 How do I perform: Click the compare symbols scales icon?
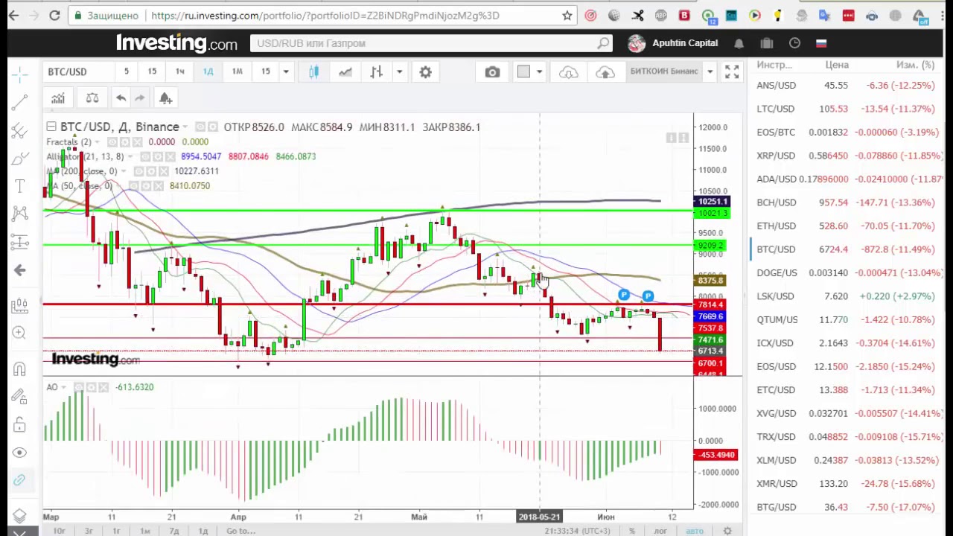pyautogui.click(x=92, y=98)
